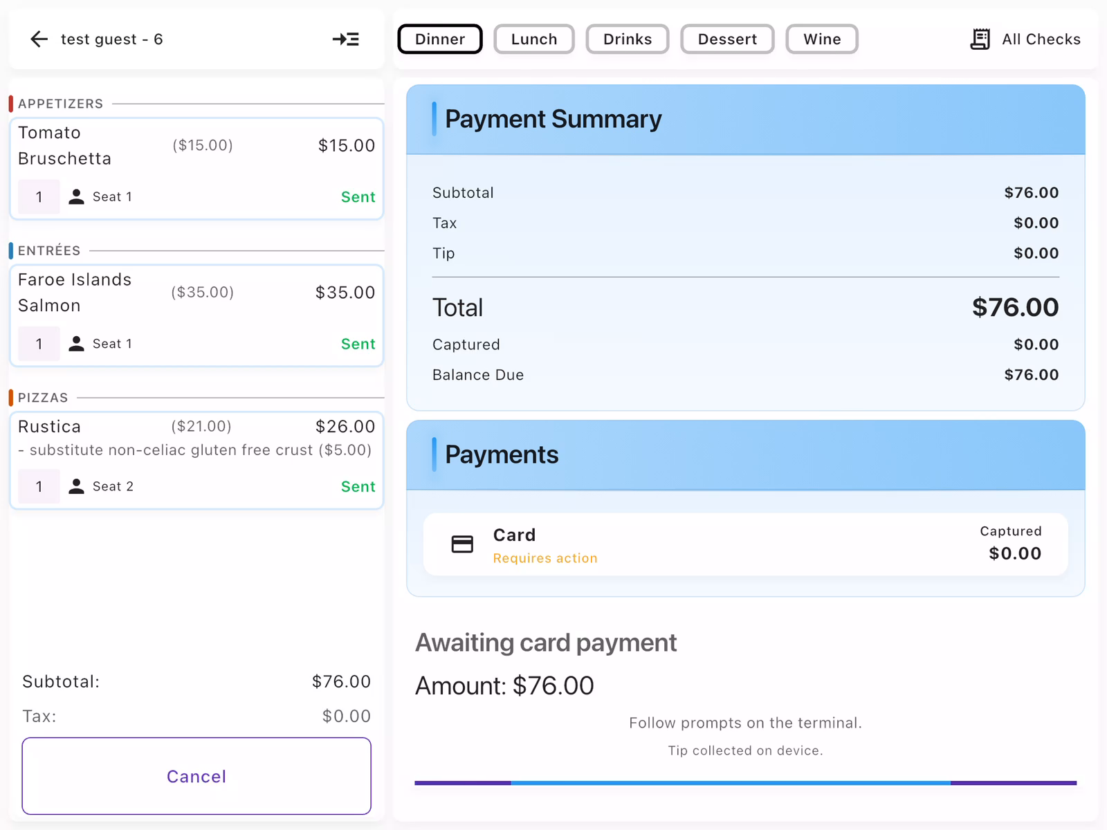1107x830 pixels.
Task: Click the quantity chip on Tomato Bruschetta
Action: point(39,196)
